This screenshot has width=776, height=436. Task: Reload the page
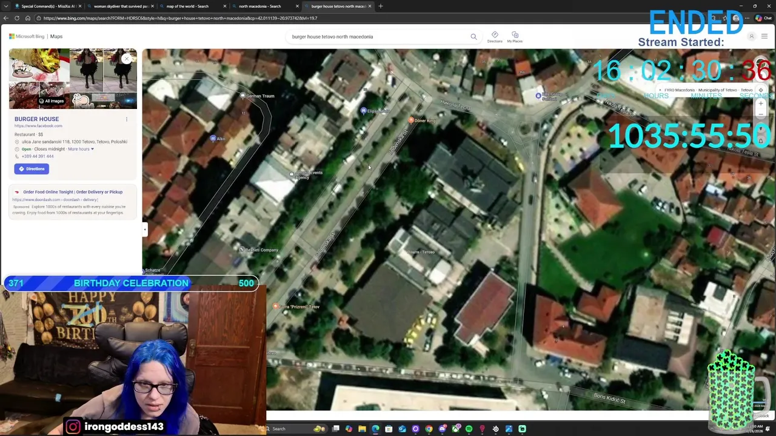pos(17,18)
